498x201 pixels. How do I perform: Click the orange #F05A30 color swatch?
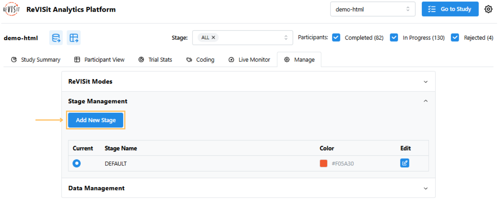click(x=323, y=163)
